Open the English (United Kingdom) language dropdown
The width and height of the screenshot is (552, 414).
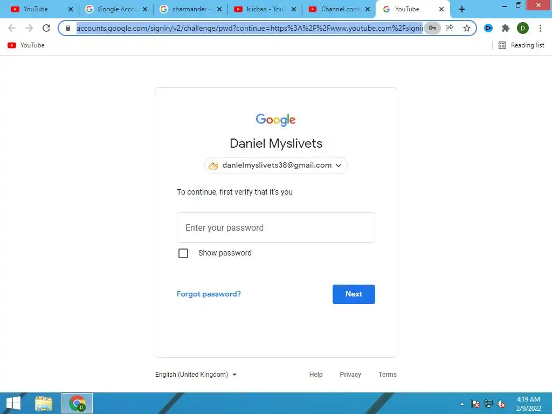196,375
